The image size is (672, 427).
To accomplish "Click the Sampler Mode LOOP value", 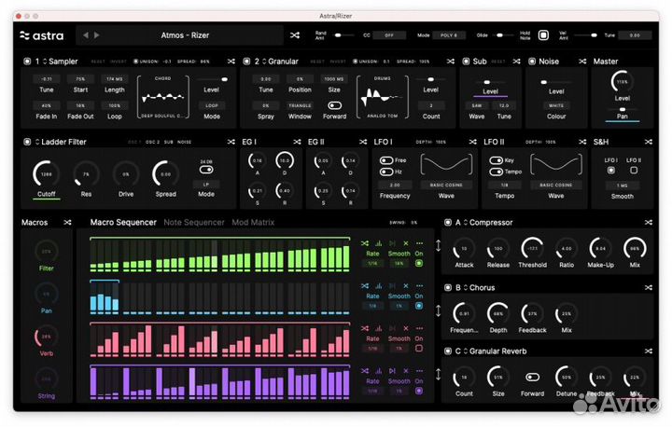I will point(212,105).
